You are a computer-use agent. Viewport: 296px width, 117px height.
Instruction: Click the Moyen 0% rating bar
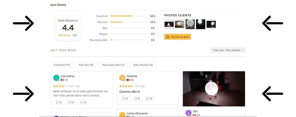(x=128, y=34)
